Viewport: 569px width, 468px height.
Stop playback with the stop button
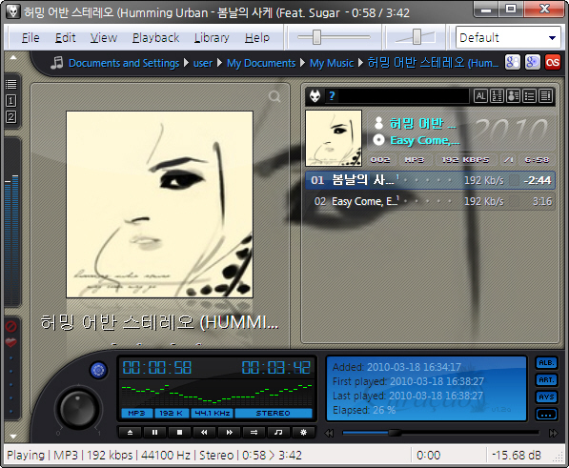pyautogui.click(x=179, y=432)
